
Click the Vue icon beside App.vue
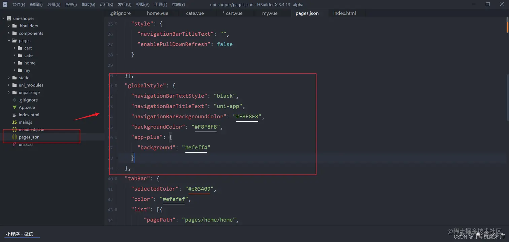pos(14,107)
